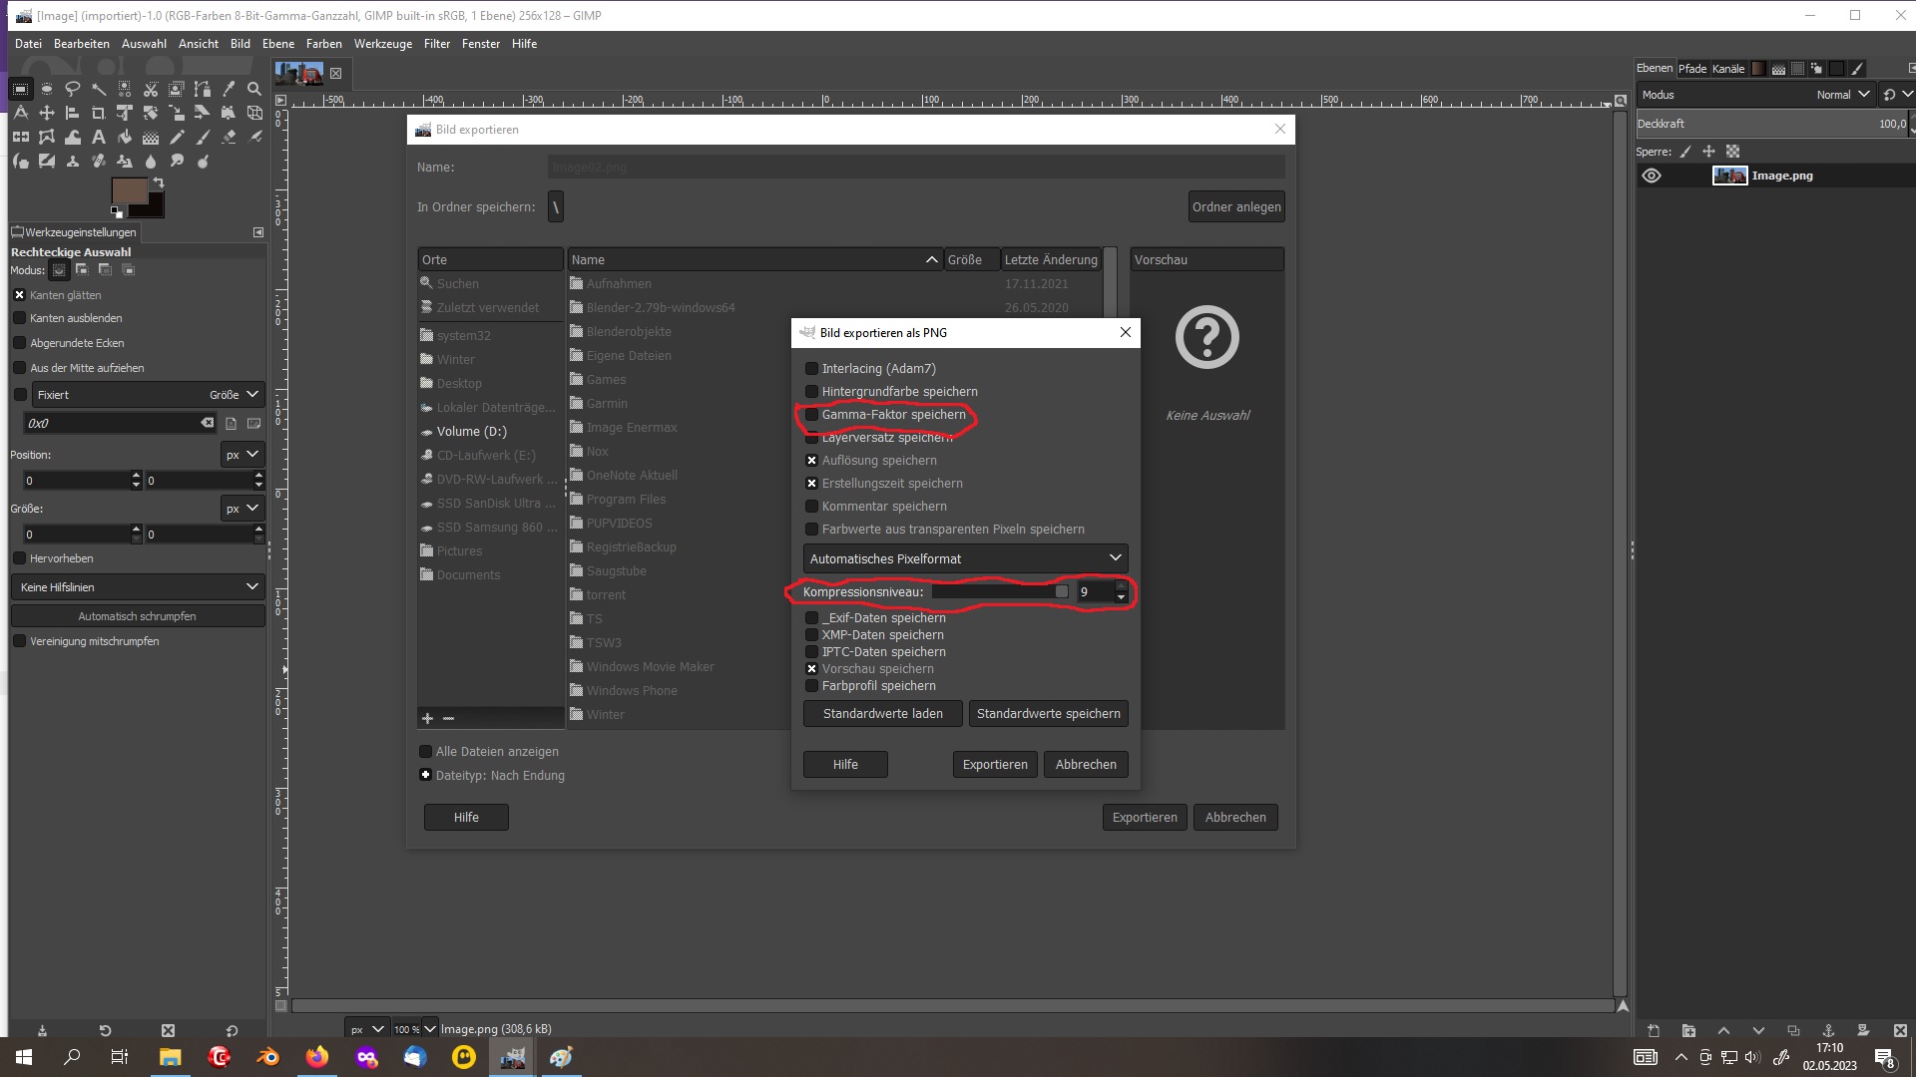Click Exportieren in PNG export dialog

994,765
